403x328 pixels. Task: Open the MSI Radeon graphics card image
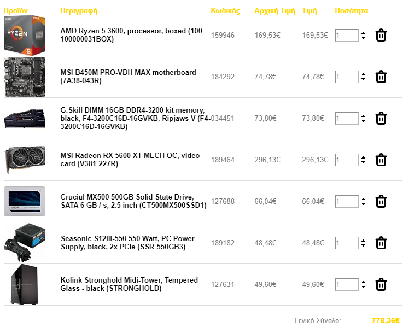coord(25,160)
